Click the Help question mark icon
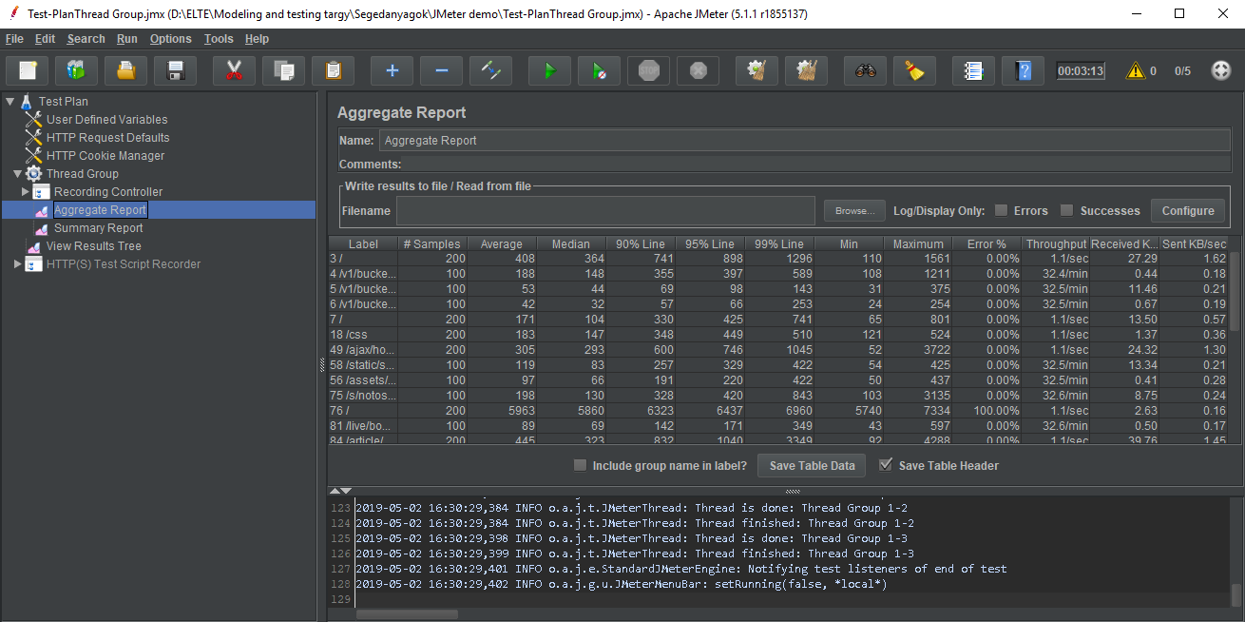The width and height of the screenshot is (1245, 622). click(1023, 70)
